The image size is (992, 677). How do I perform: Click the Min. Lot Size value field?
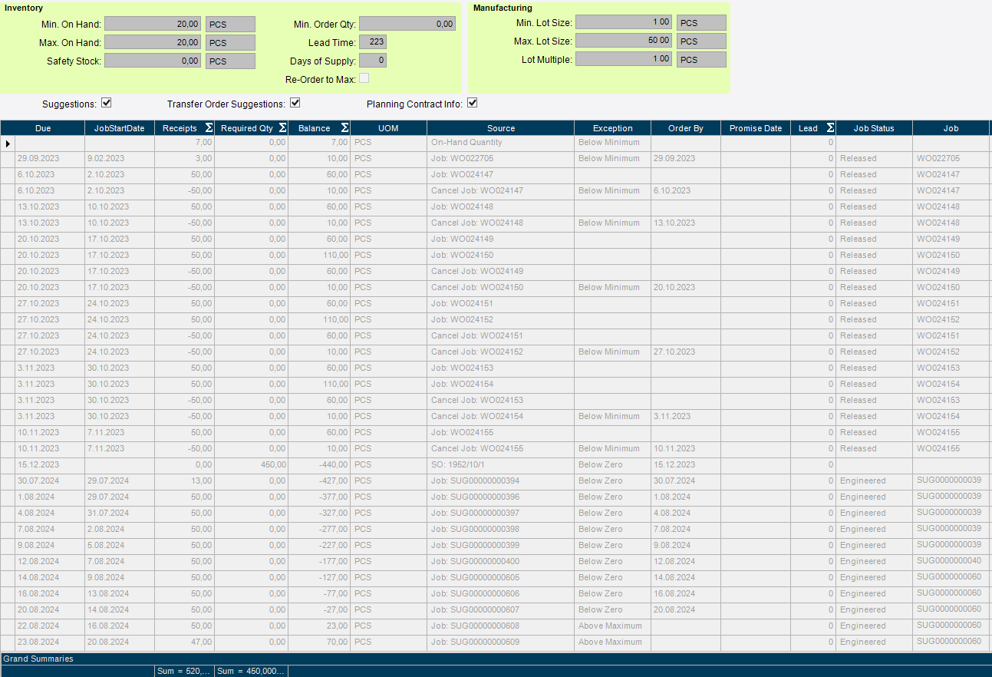pyautogui.click(x=624, y=22)
